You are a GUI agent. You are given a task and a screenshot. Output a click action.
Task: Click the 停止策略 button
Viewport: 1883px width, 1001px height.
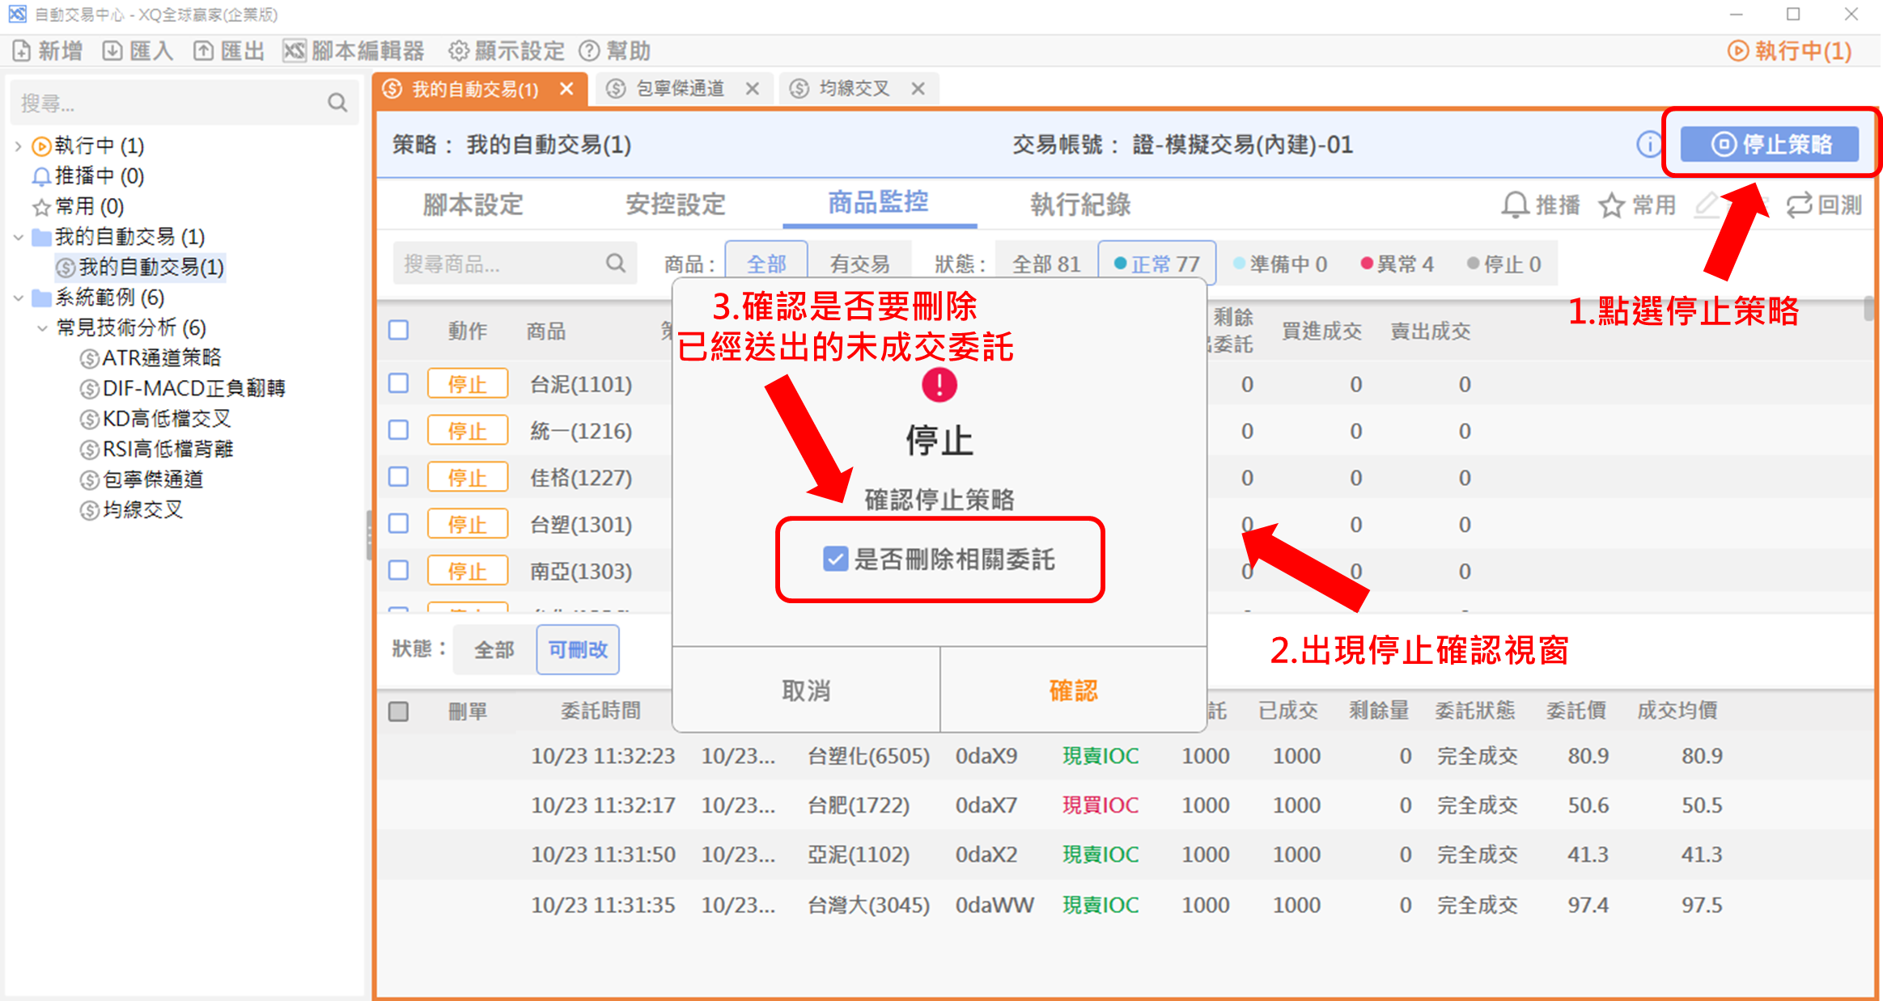(1770, 145)
